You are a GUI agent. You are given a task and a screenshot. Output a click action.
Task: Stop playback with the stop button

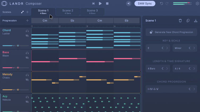107,3
